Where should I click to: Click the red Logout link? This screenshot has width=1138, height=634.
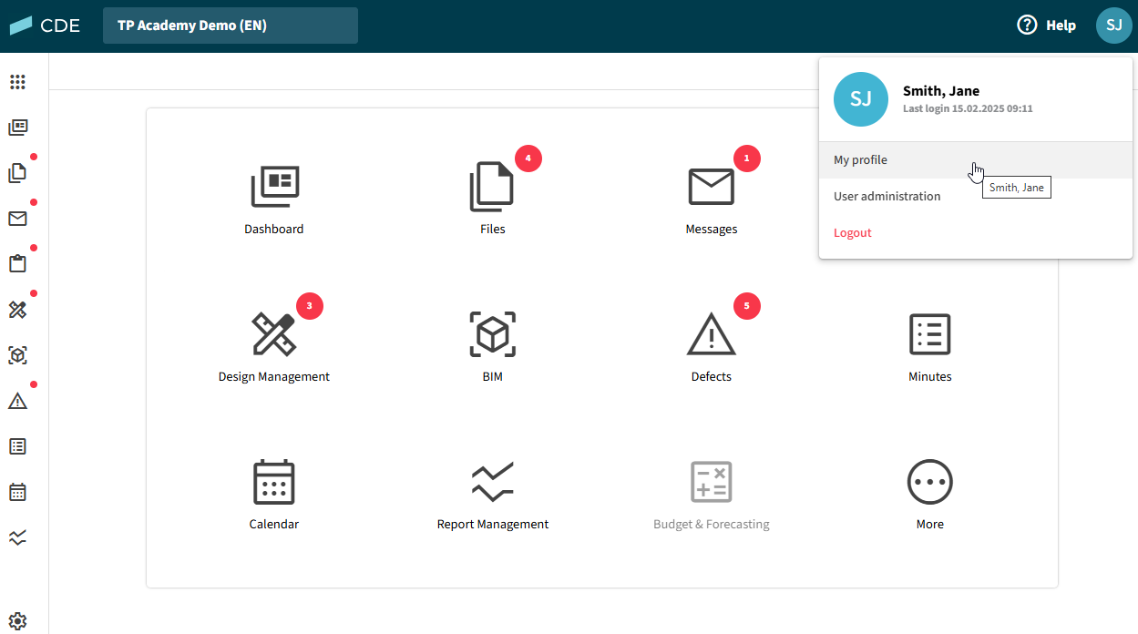[853, 233]
